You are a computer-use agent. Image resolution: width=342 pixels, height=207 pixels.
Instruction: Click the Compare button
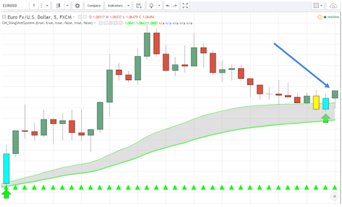coord(94,6)
